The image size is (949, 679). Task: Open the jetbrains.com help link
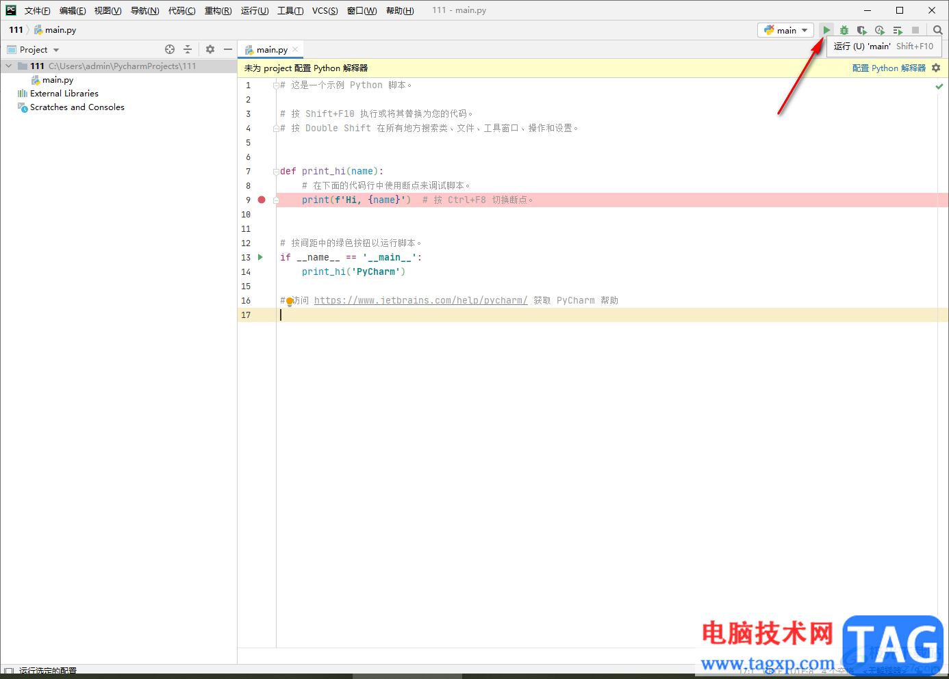click(420, 300)
